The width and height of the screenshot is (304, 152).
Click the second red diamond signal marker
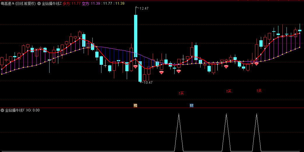[161, 72]
